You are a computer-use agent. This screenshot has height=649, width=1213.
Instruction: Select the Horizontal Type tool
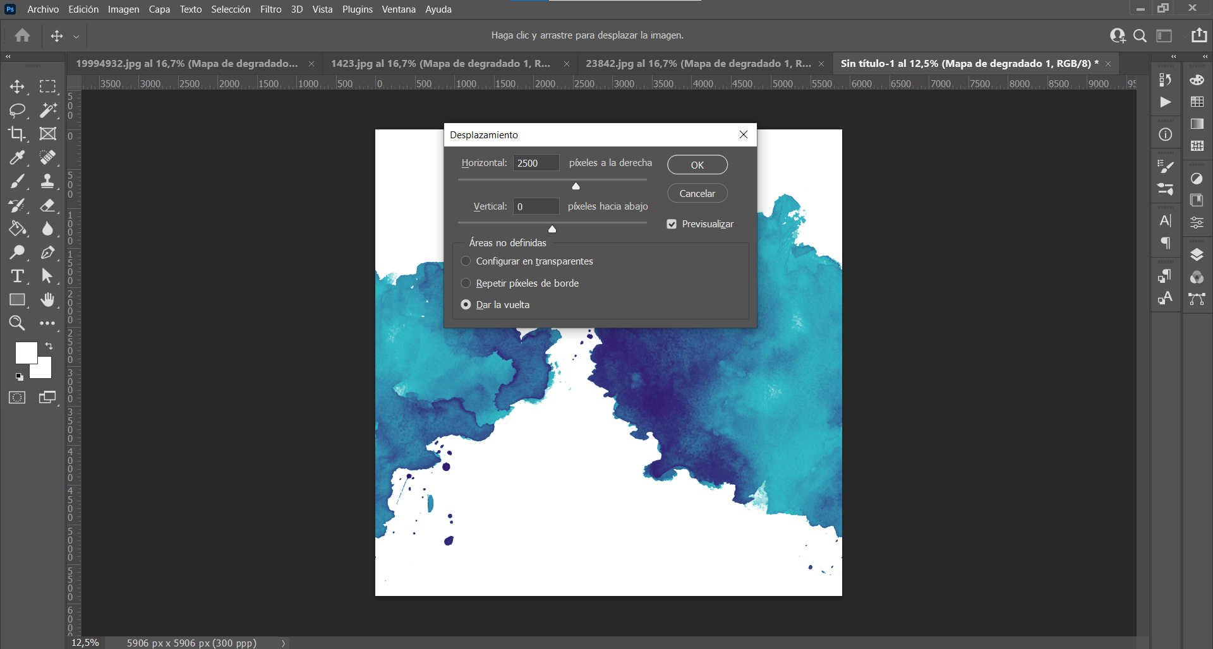17,276
